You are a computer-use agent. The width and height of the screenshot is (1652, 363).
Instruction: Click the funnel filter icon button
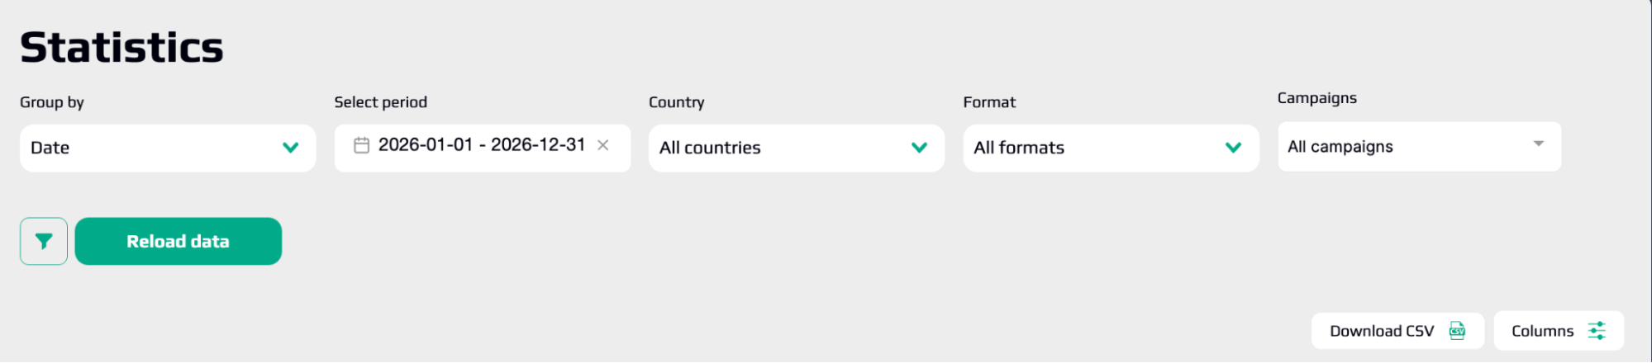point(44,242)
